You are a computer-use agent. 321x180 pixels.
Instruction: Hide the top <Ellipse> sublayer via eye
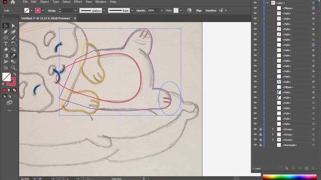pyautogui.click(x=255, y=8)
